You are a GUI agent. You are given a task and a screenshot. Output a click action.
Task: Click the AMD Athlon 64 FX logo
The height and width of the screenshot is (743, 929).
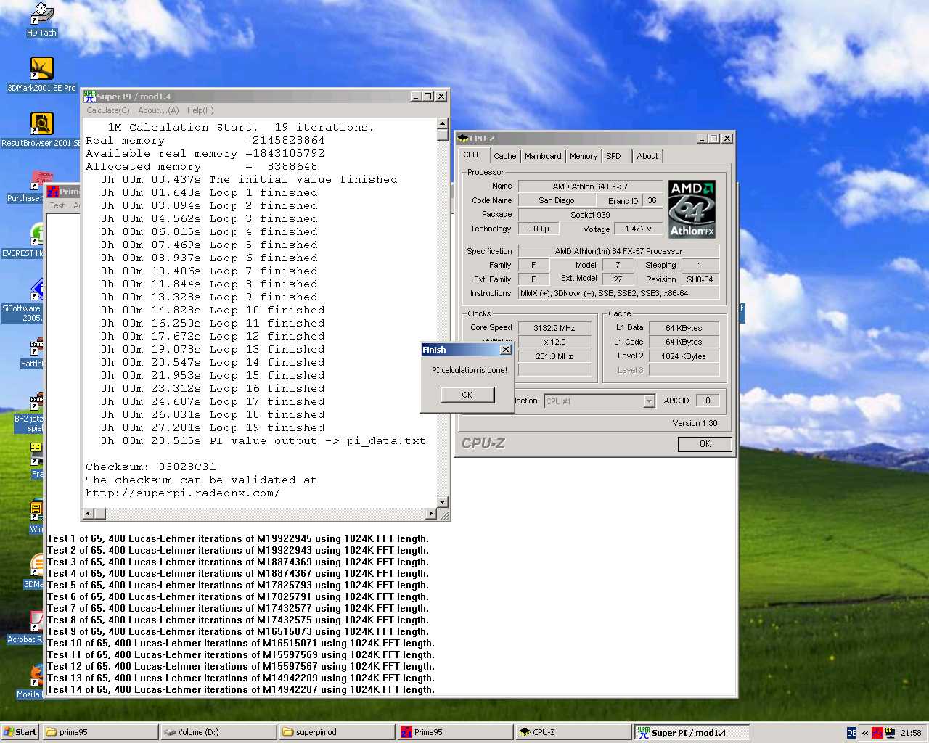pos(692,209)
